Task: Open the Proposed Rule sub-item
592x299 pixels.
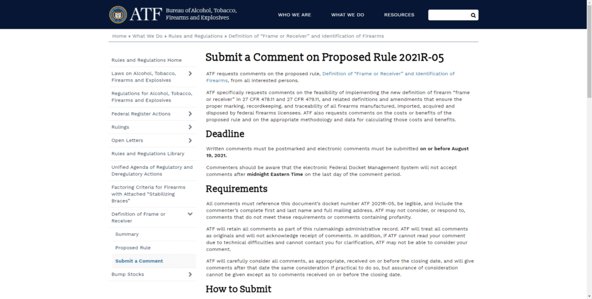Action: tap(133, 248)
